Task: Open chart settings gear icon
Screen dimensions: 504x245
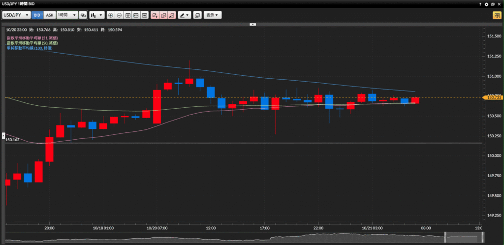Action: [487, 4]
